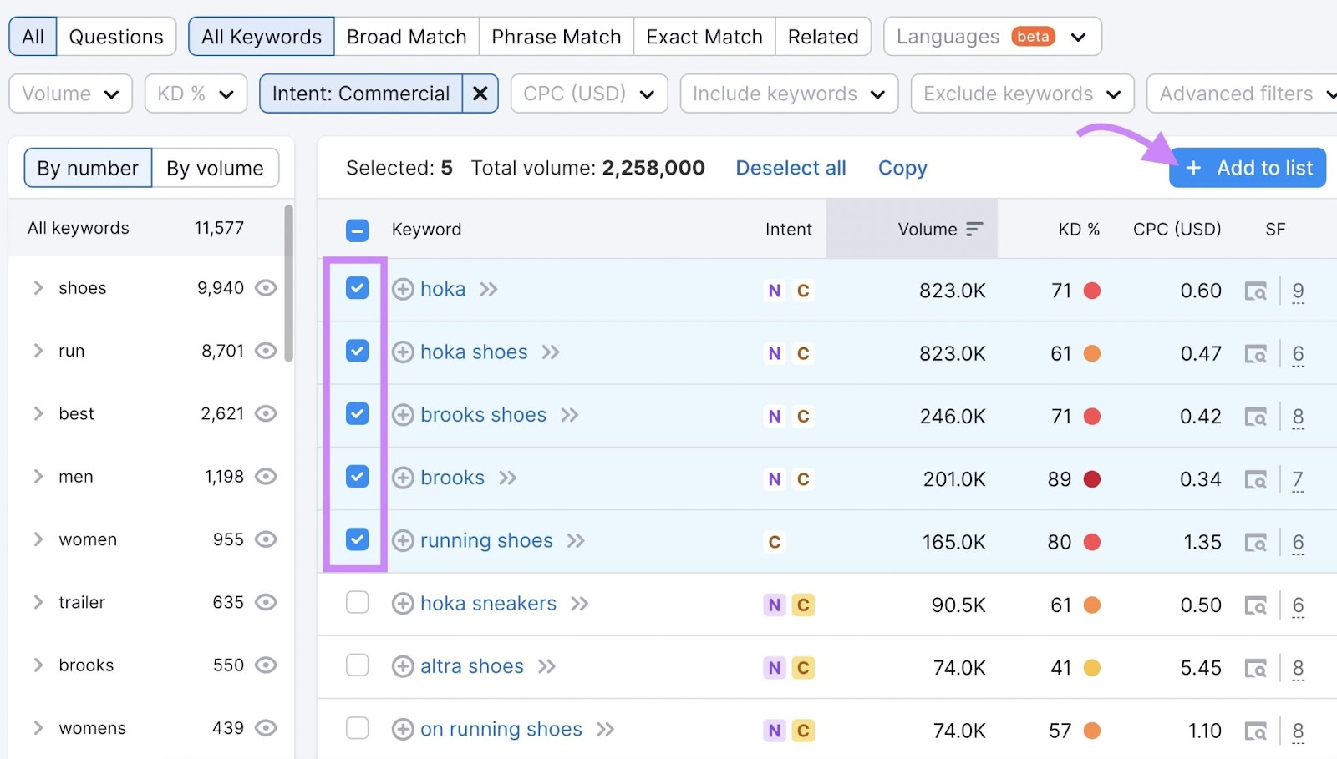Click the sort icon on the Volume column
The image size is (1337, 759).
click(x=974, y=229)
